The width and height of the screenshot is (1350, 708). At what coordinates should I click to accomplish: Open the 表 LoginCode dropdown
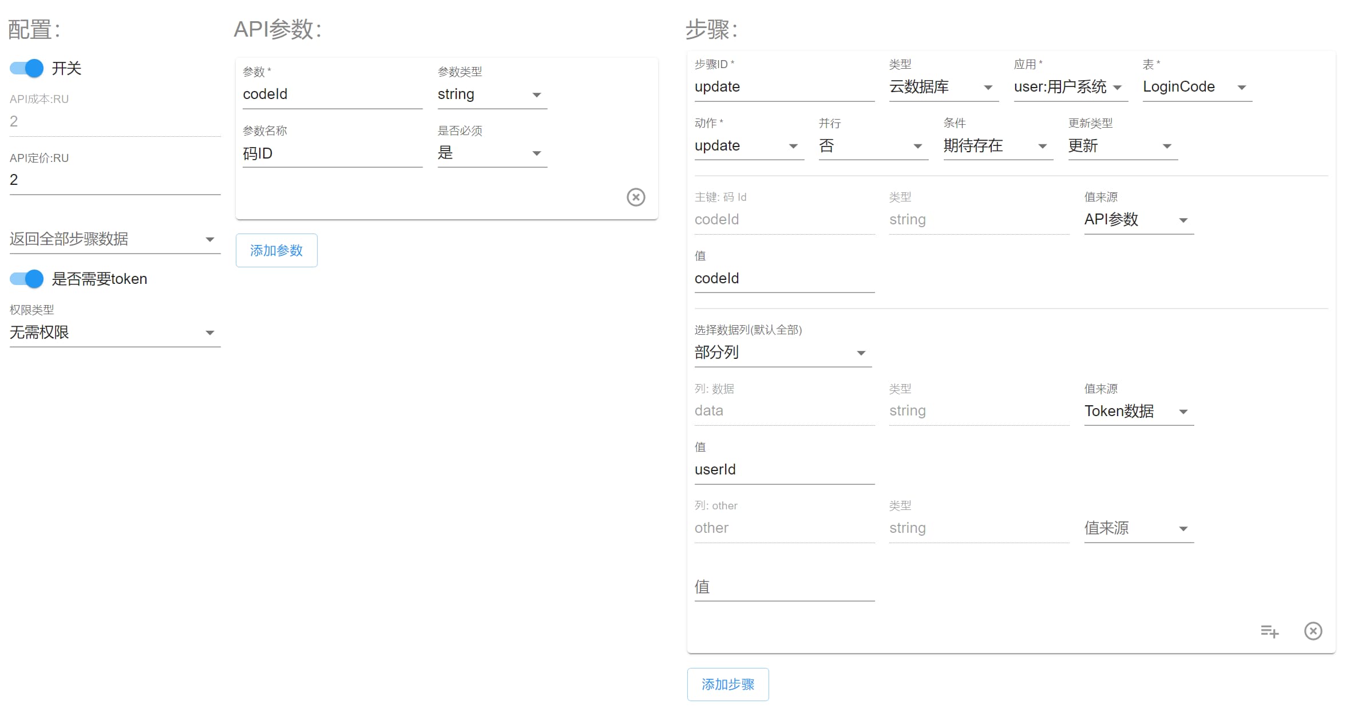[1196, 87]
